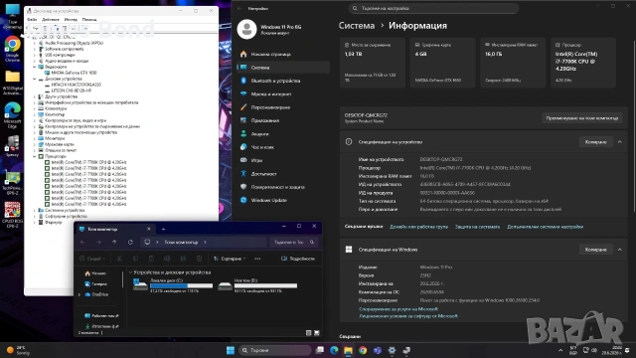Viewport: 636px width, 358px height.
Task: Open Settings gear on the taskbar
Action: coord(392,350)
